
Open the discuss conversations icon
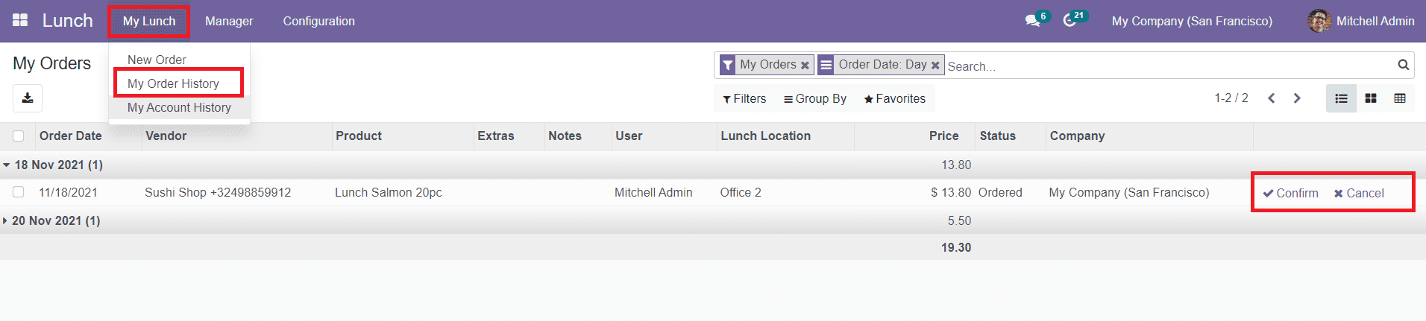1032,21
